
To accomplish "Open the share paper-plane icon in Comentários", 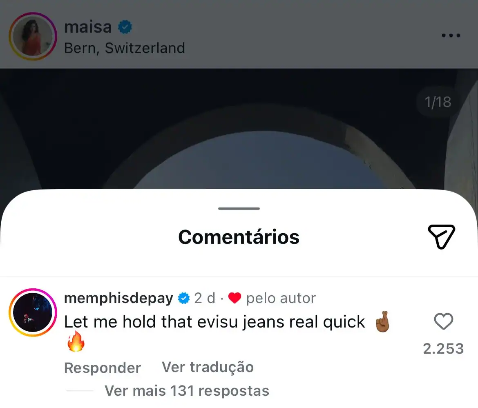I will click(x=441, y=237).
